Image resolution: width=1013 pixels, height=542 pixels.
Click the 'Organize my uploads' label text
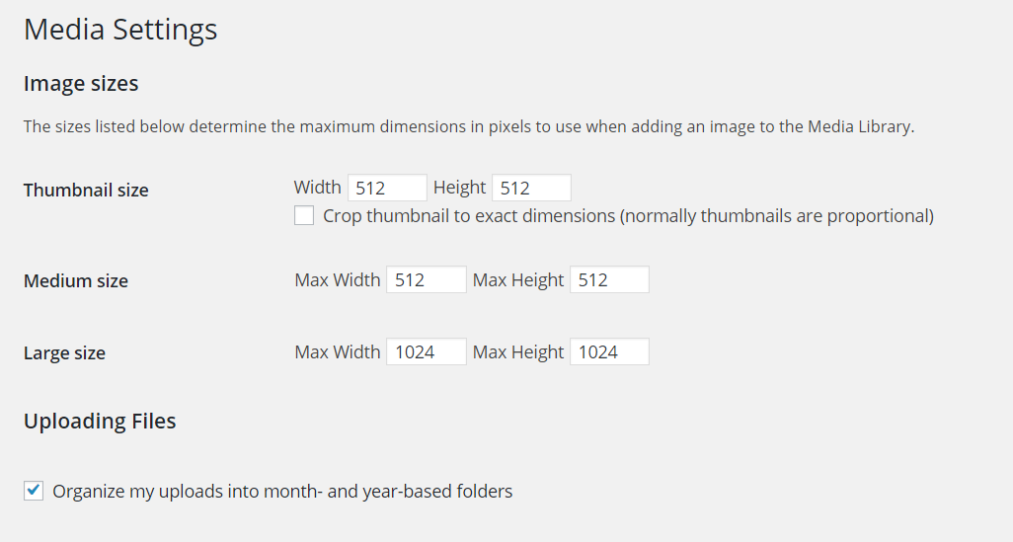tap(282, 491)
